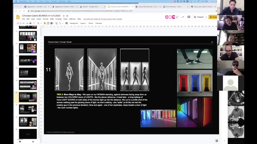The width and height of the screenshot is (257, 144).
Task: Close the Choctaw Casino BOARDS tab
Action: tap(132, 7)
